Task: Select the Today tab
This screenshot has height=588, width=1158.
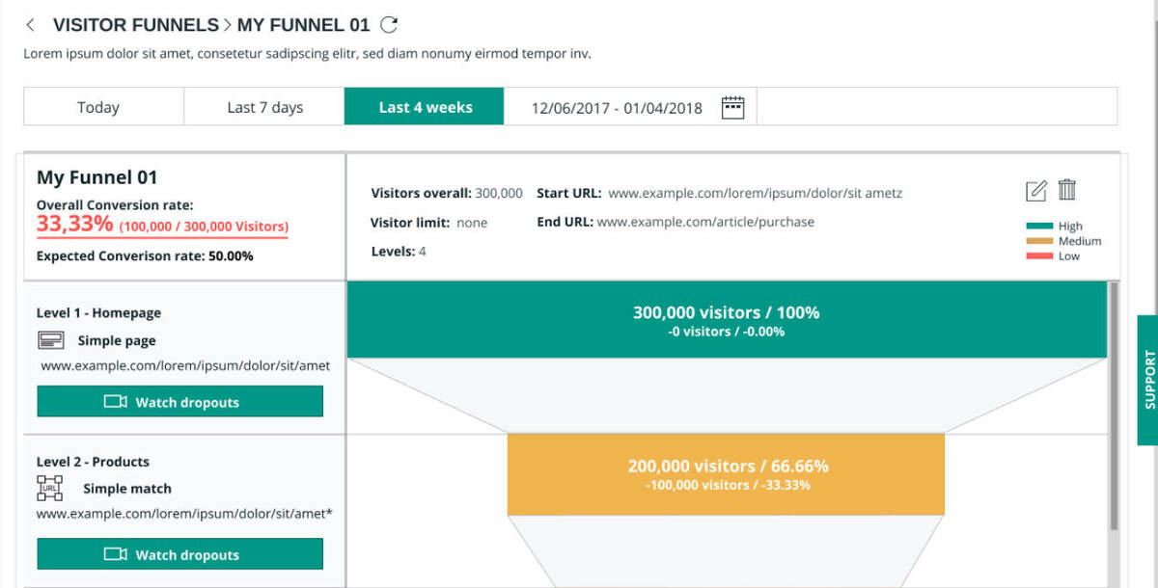Action: tap(98, 107)
